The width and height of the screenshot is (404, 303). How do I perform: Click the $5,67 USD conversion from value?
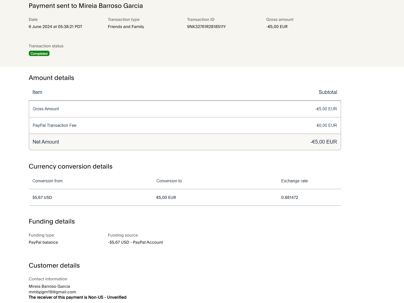point(42,197)
